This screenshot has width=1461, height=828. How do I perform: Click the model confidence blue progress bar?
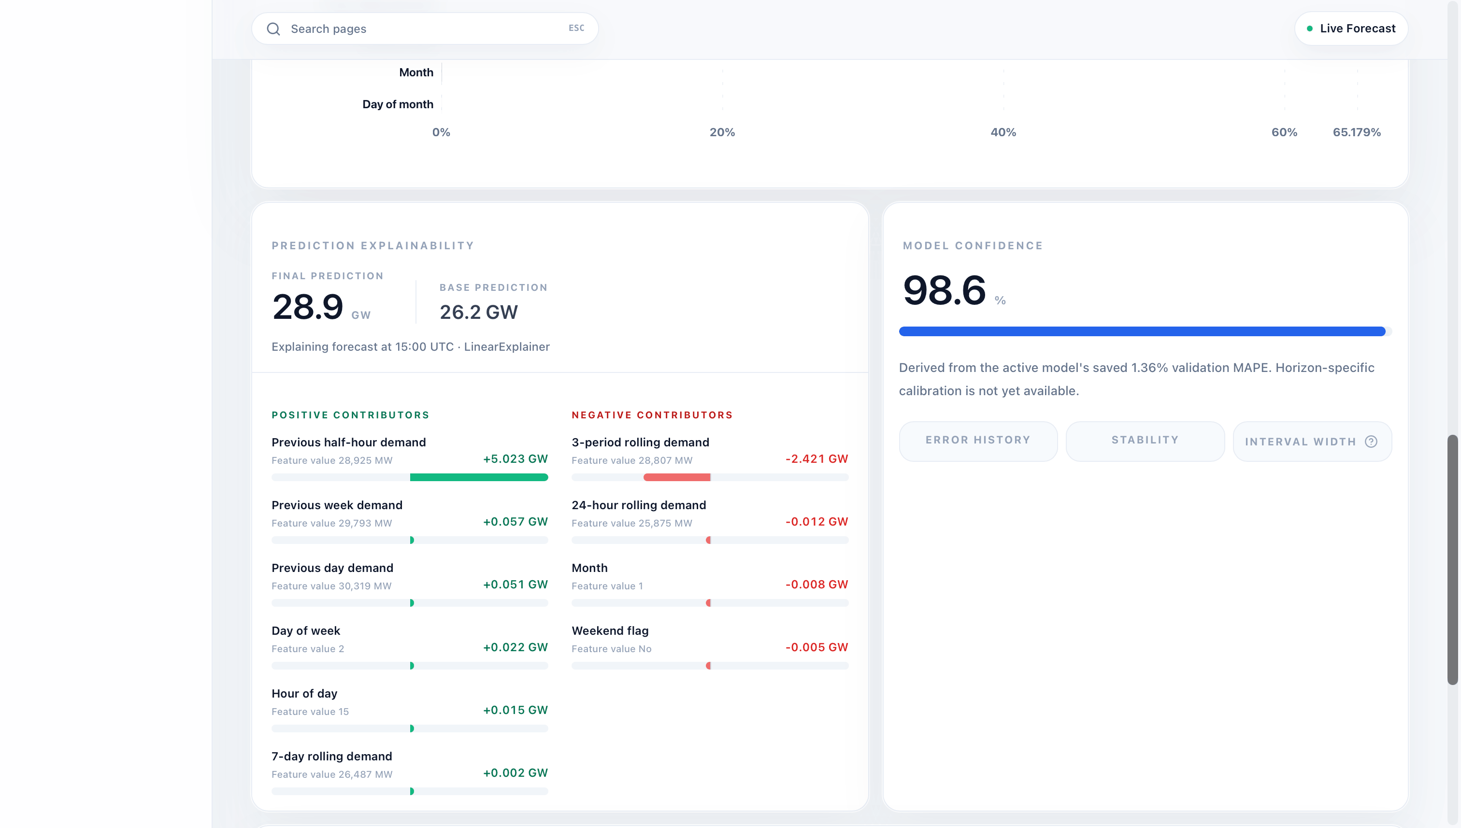(1142, 331)
